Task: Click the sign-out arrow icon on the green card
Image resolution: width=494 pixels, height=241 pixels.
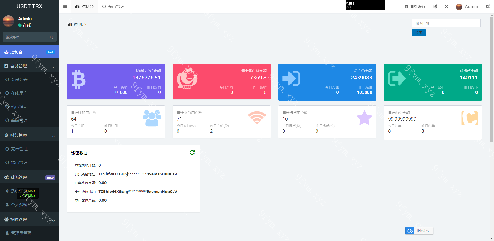Action: click(x=397, y=78)
